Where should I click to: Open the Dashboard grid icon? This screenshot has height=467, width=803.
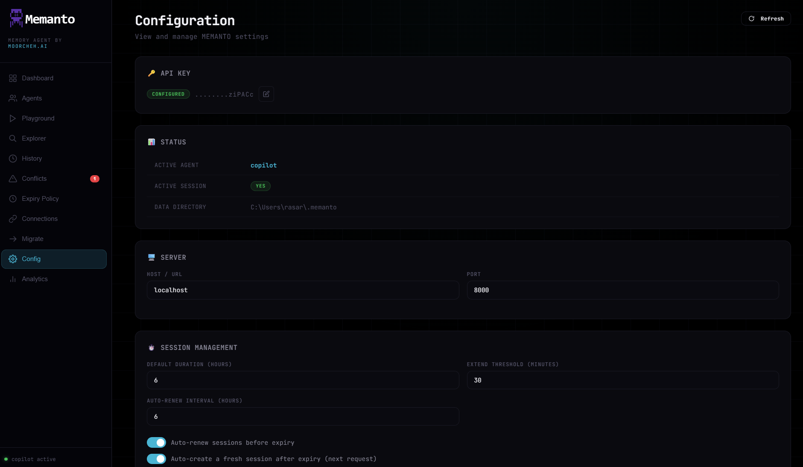pyautogui.click(x=13, y=78)
